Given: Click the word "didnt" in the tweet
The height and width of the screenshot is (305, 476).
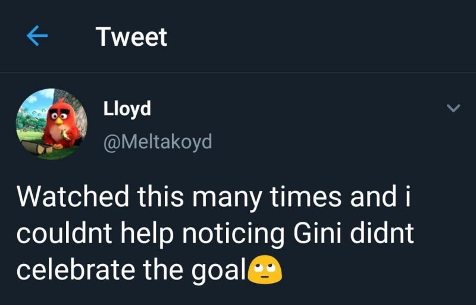Looking at the screenshot, I should [x=381, y=234].
